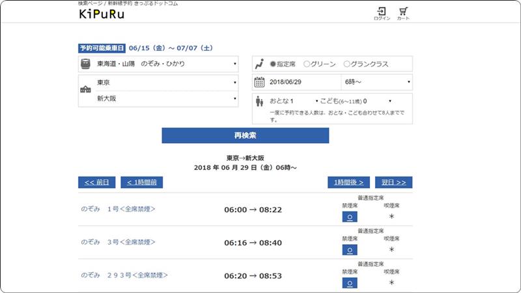Select available seat for のぞみ 293号

[350, 283]
